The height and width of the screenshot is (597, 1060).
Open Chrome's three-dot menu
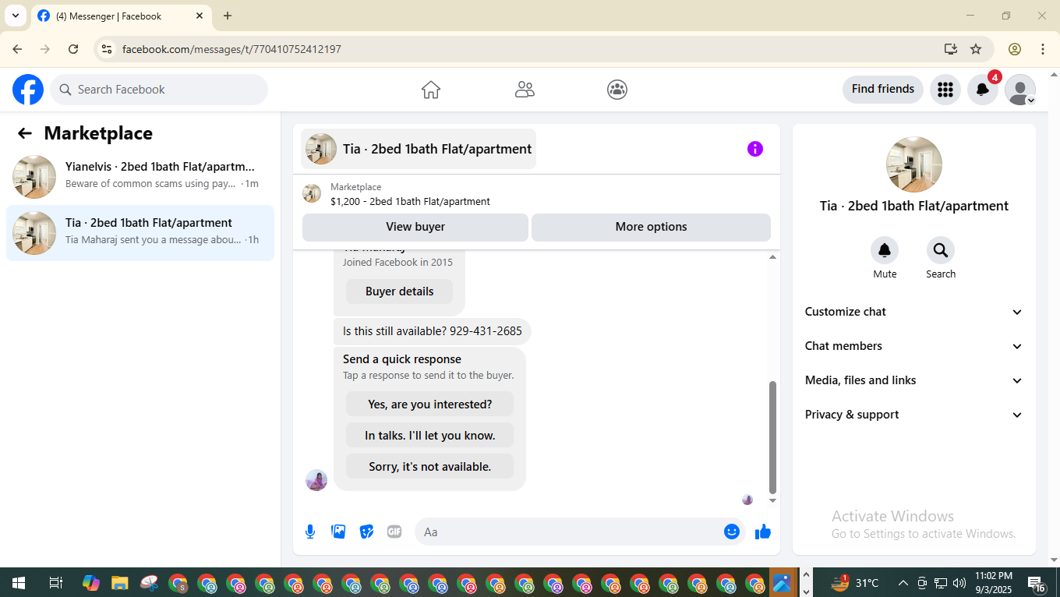pyautogui.click(x=1043, y=49)
